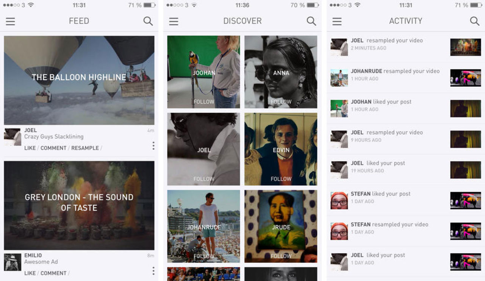485x281 pixels.
Task: Comment on Emilio's Awesome Ad post
Action: tap(53, 273)
